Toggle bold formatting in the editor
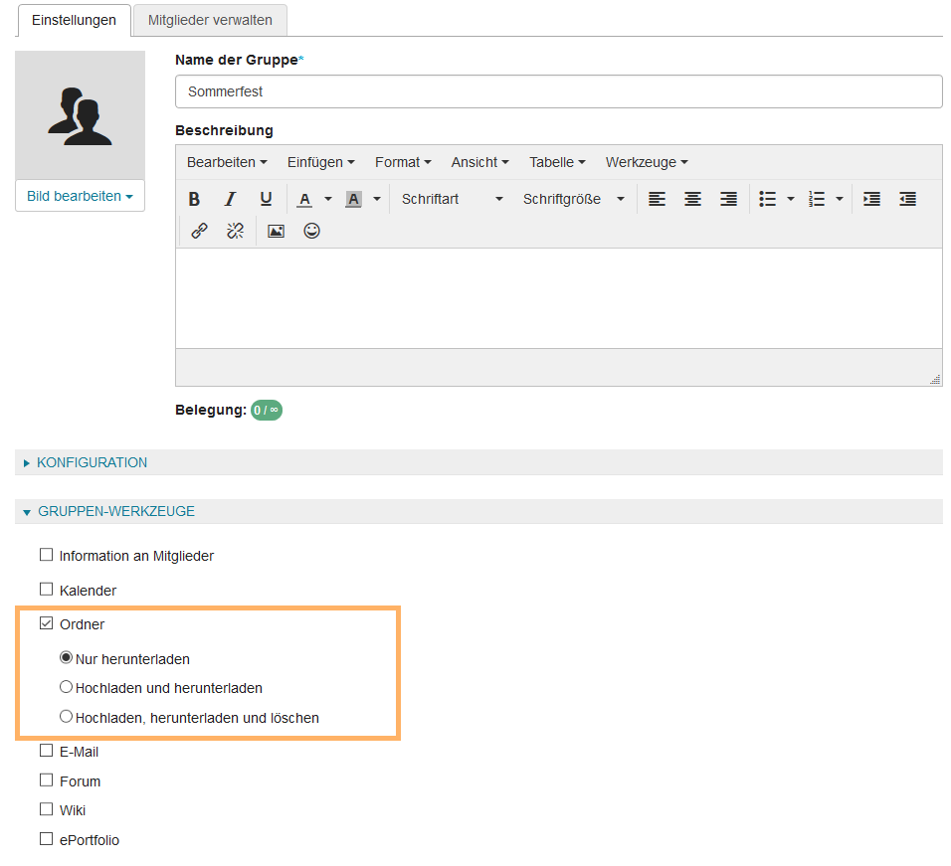The image size is (951, 866). [x=195, y=199]
